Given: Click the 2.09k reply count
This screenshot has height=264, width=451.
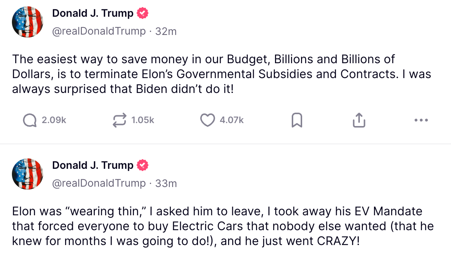Looking at the screenshot, I should click(x=54, y=120).
